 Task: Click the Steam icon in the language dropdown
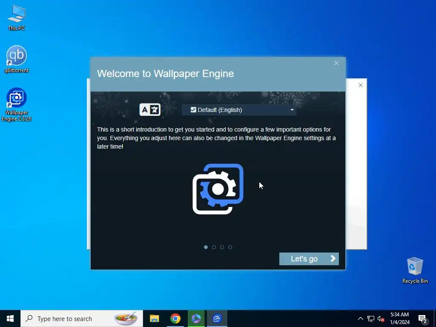(193, 110)
